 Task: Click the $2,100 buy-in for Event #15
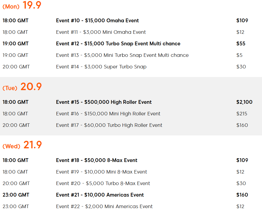[x=244, y=102]
